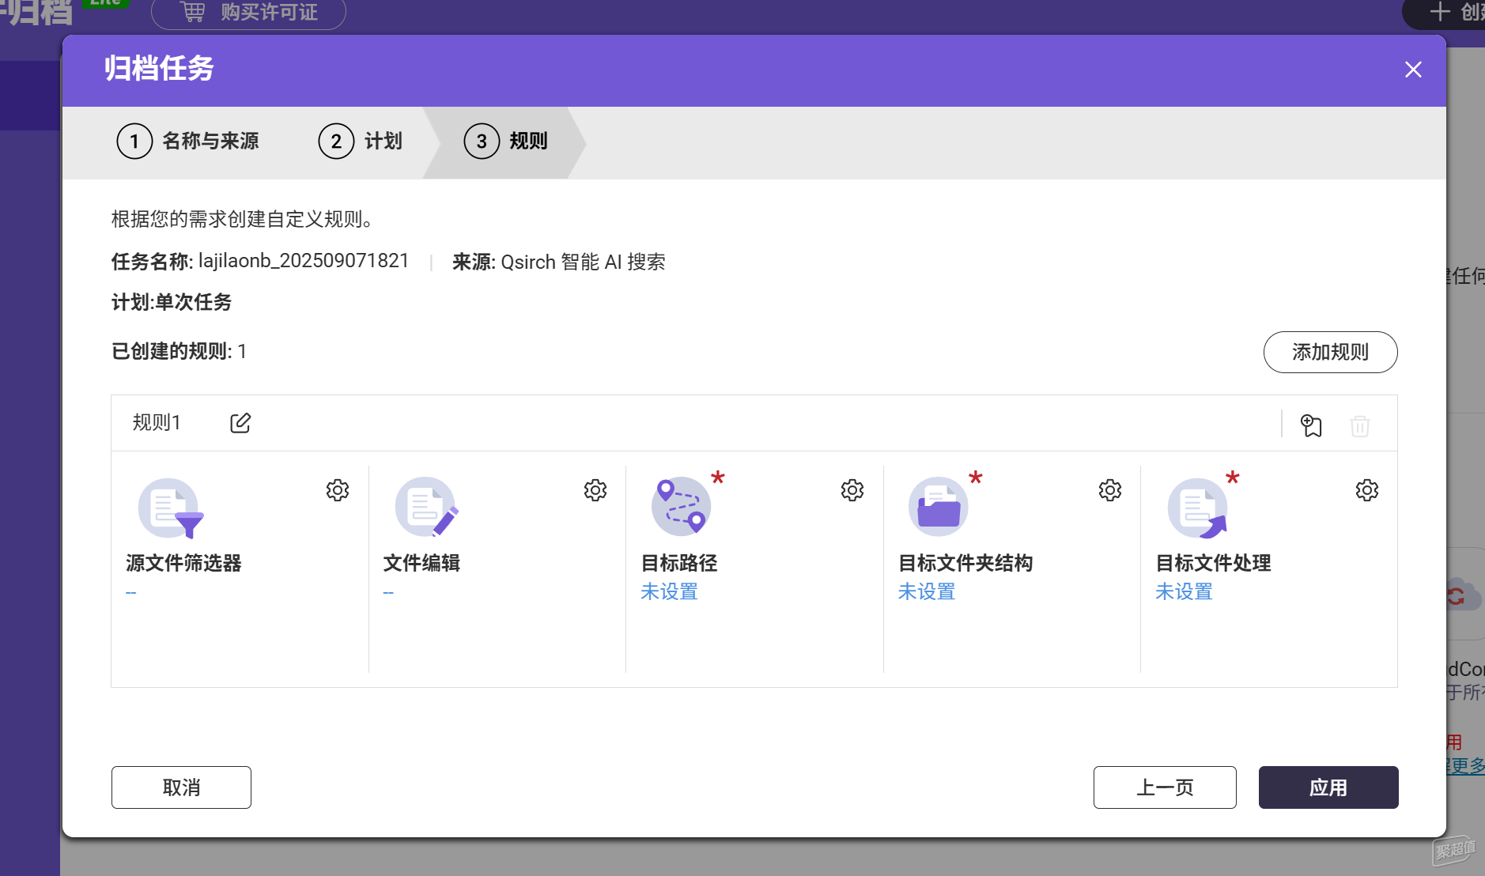Open settings gear for 目标文件夹结构
The height and width of the screenshot is (876, 1485).
pyautogui.click(x=1109, y=490)
